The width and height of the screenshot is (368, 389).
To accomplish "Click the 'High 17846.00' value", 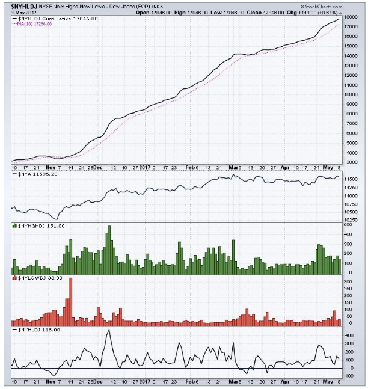I will (x=191, y=13).
